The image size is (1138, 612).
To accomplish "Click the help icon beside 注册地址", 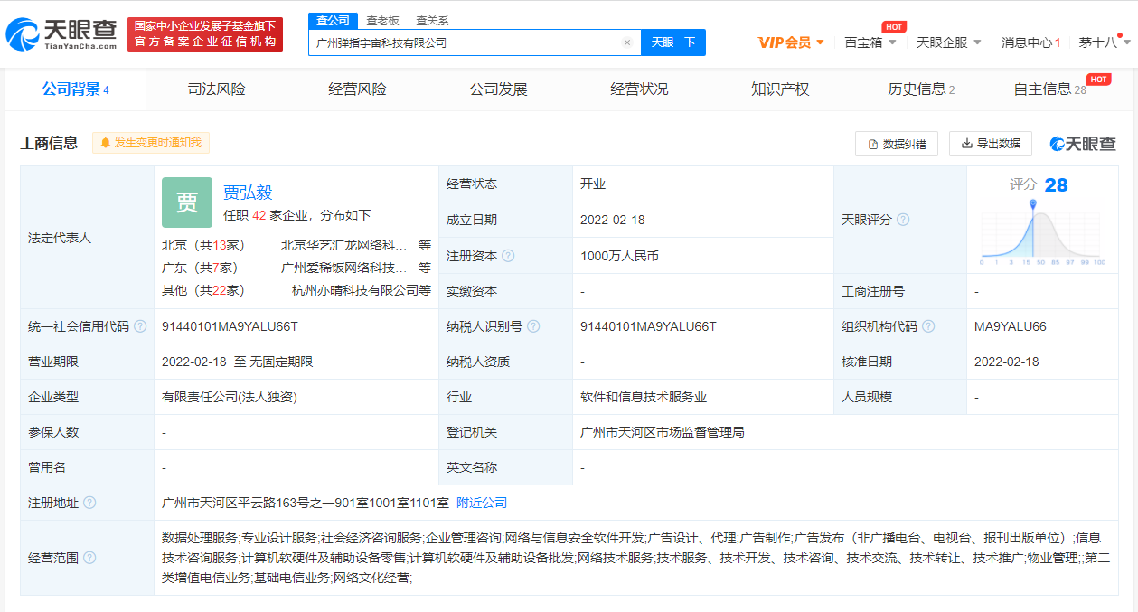I will tap(89, 503).
